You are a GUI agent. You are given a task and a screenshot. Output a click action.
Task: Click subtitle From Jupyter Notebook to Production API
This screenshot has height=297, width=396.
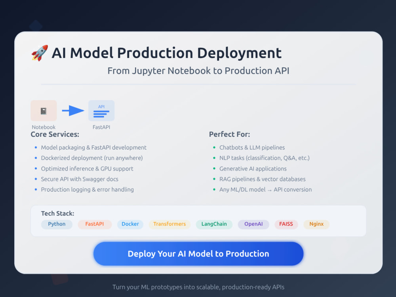click(x=198, y=71)
